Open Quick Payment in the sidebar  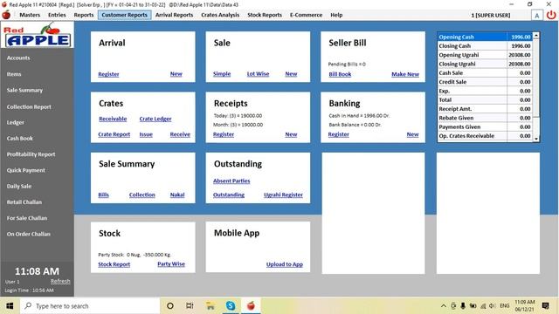25,170
